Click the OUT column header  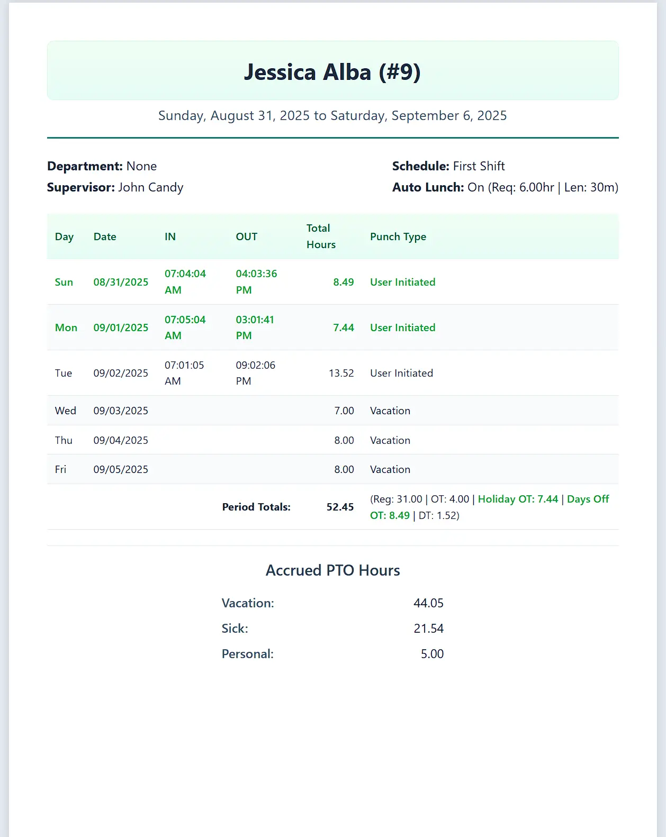pyautogui.click(x=247, y=236)
